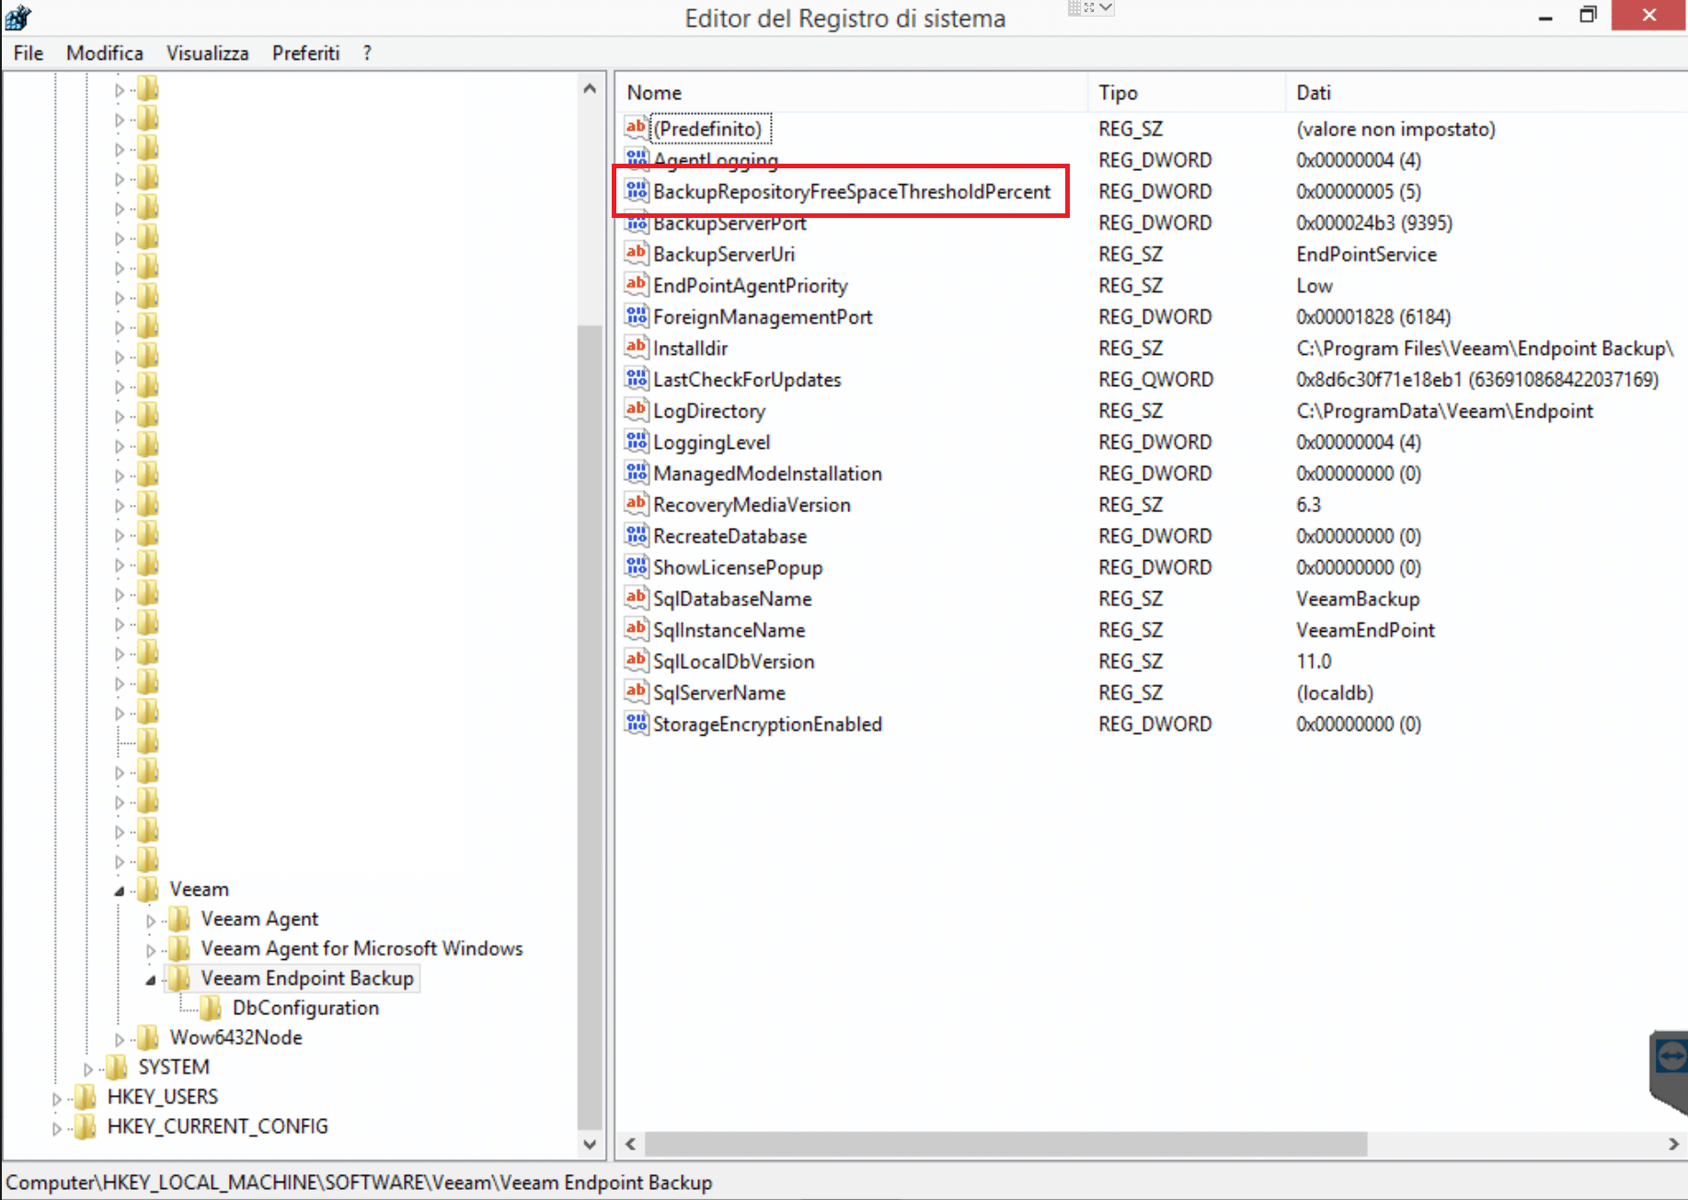Click the Veeam folder icon in tree

click(148, 888)
